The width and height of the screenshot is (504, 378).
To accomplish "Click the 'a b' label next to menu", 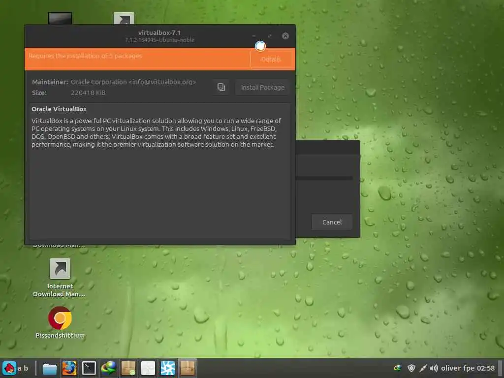I will coord(23,368).
